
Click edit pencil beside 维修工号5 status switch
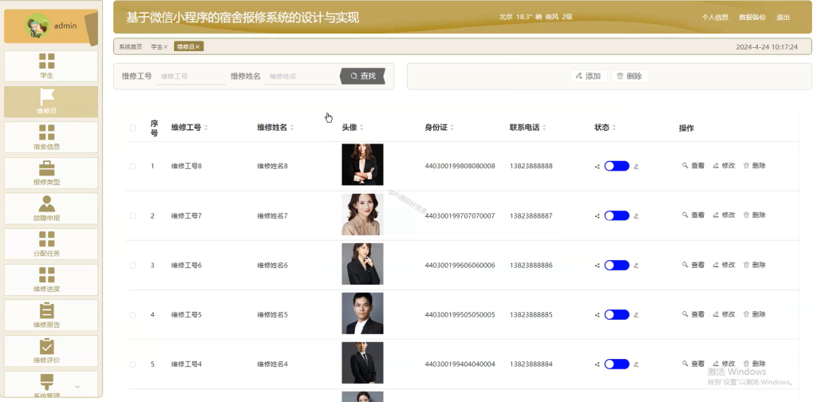click(636, 315)
